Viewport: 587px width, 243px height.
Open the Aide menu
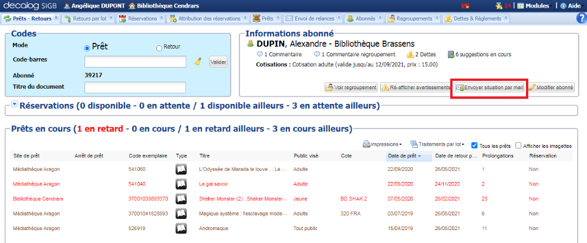pos(571,6)
